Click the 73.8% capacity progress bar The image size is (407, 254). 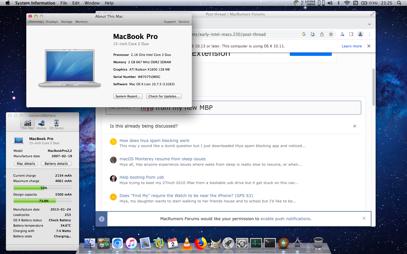42,201
